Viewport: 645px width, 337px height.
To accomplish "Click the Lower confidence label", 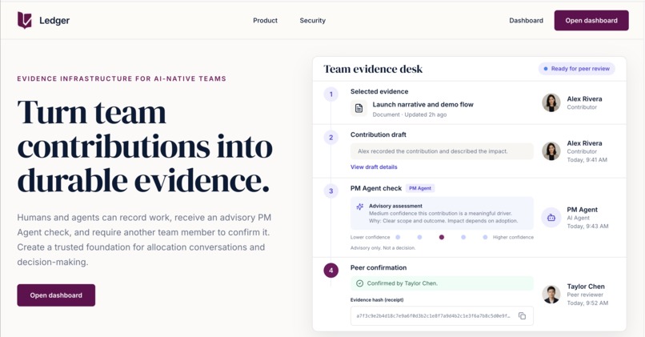I will pyautogui.click(x=371, y=237).
